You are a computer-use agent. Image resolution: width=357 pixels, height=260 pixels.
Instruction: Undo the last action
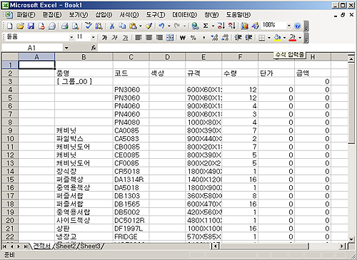pos(161,26)
